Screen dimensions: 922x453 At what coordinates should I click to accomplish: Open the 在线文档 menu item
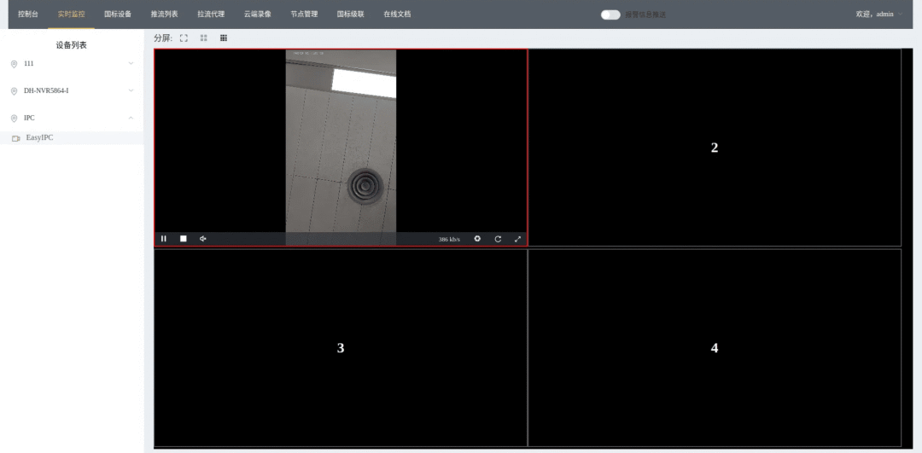[x=397, y=15]
